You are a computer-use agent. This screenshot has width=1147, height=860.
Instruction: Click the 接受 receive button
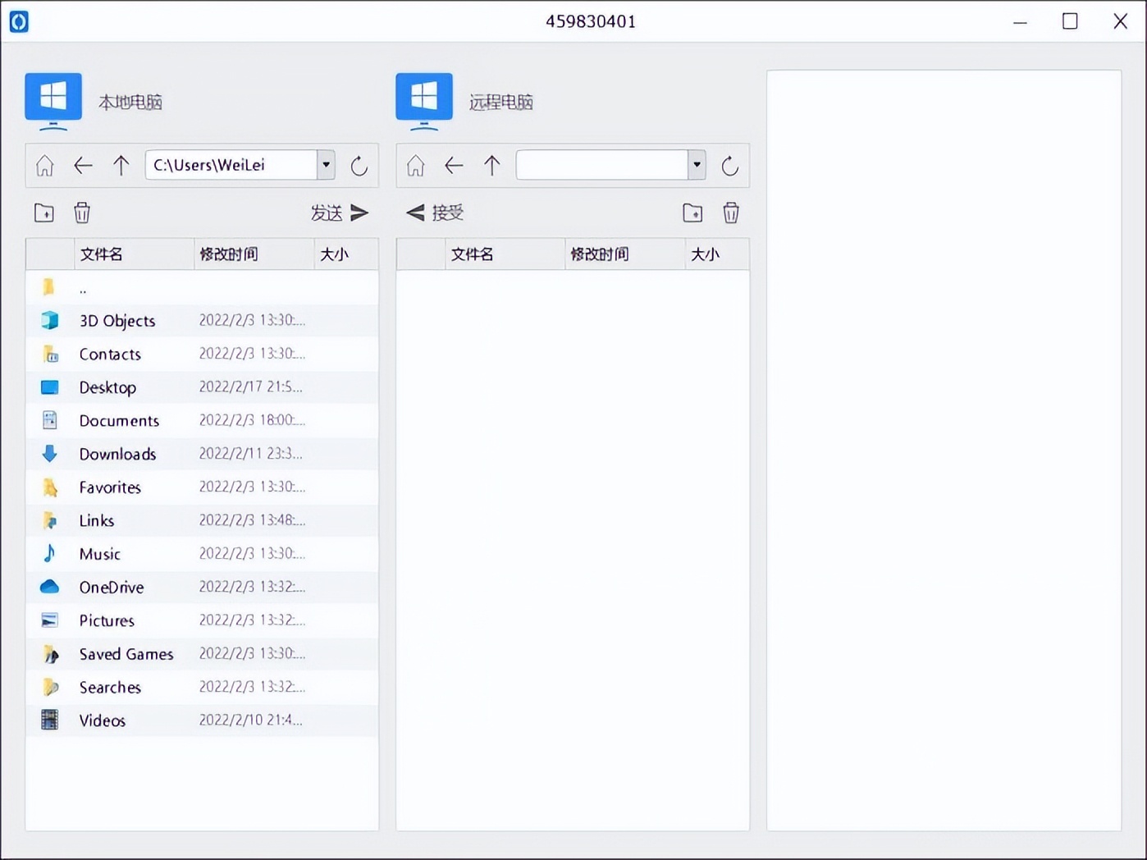(434, 213)
